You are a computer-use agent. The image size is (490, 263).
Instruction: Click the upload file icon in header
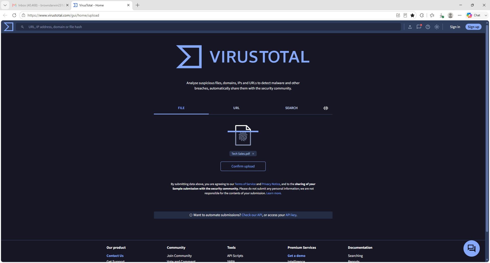pyautogui.click(x=410, y=27)
